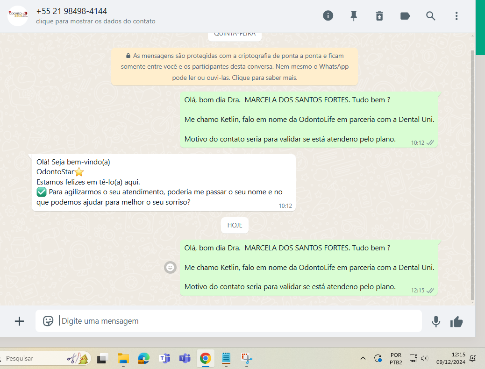485x369 pixels.
Task: Open Task View from the taskbar
Action: (102, 358)
